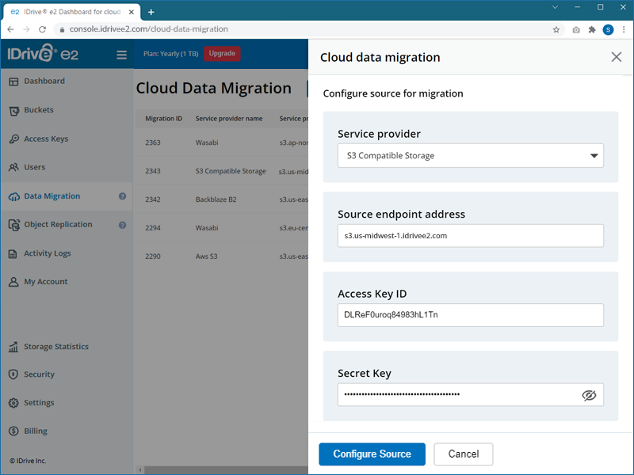634x475 pixels.
Task: Click the Configure Source button
Action: [x=372, y=454]
